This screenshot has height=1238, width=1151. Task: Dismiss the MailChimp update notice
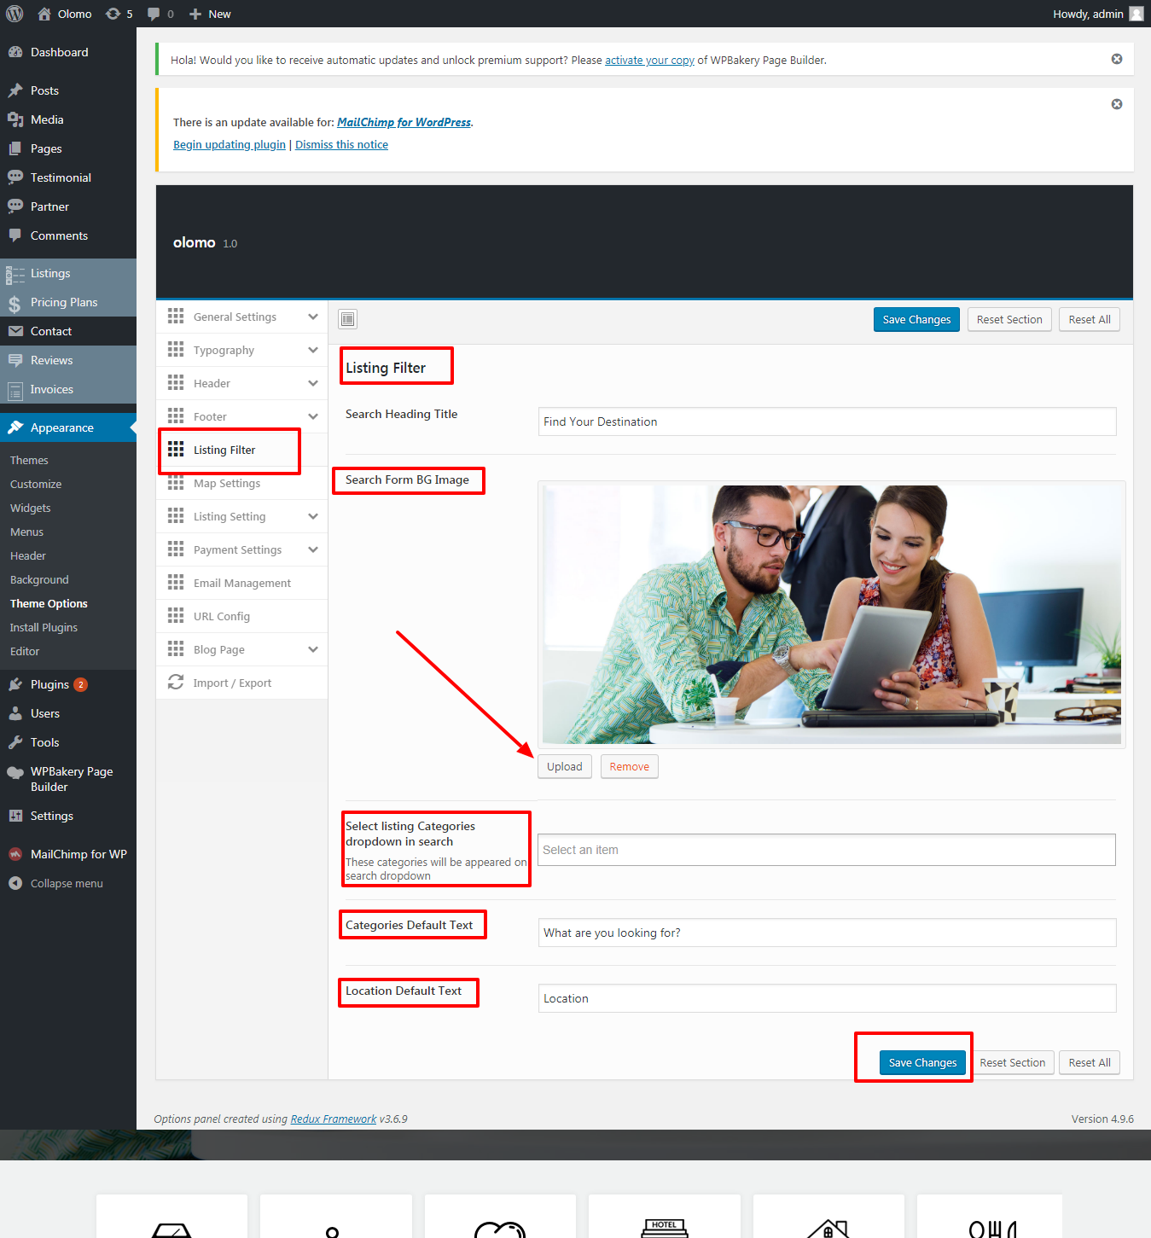click(x=1116, y=104)
